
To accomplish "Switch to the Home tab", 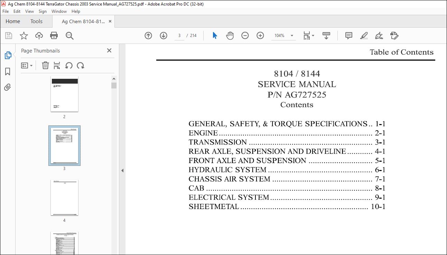I will point(13,21).
